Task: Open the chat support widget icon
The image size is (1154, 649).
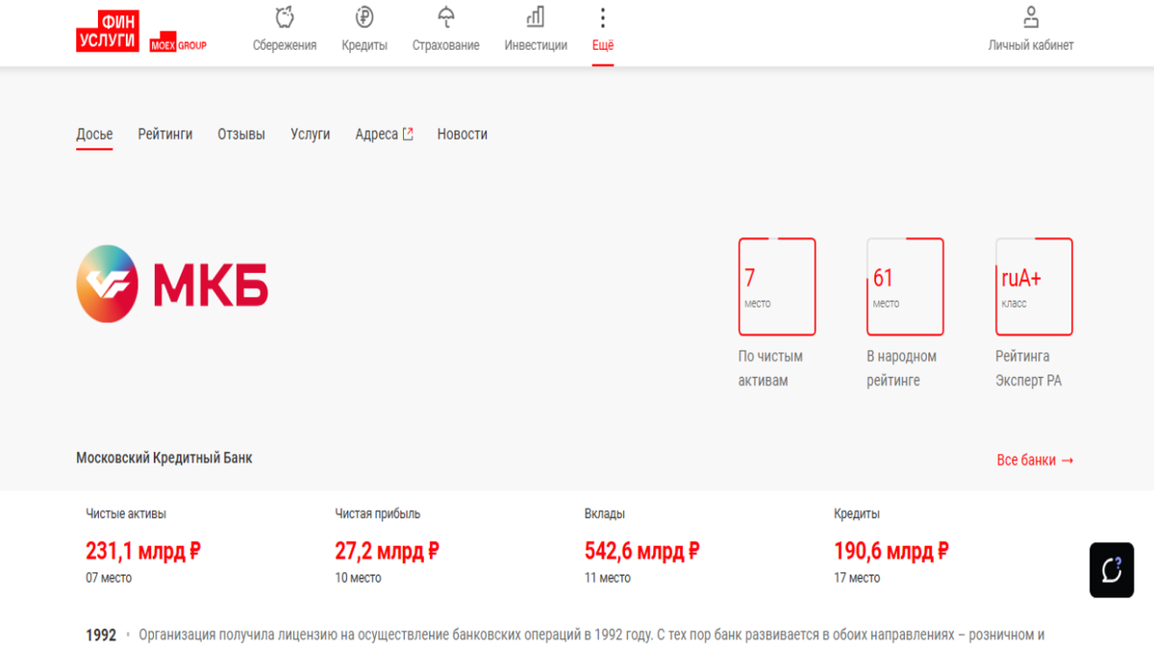Action: (1112, 570)
